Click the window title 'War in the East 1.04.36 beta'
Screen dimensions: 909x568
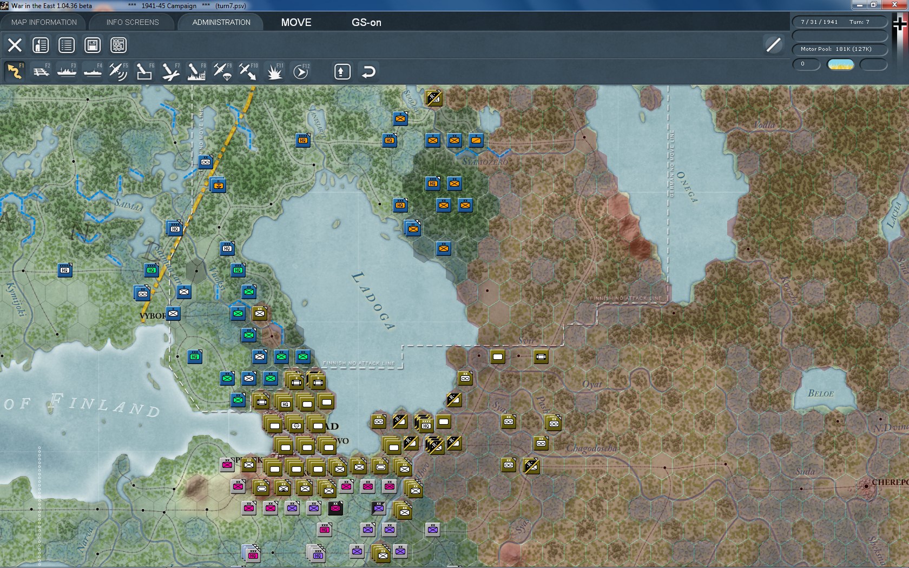point(51,6)
